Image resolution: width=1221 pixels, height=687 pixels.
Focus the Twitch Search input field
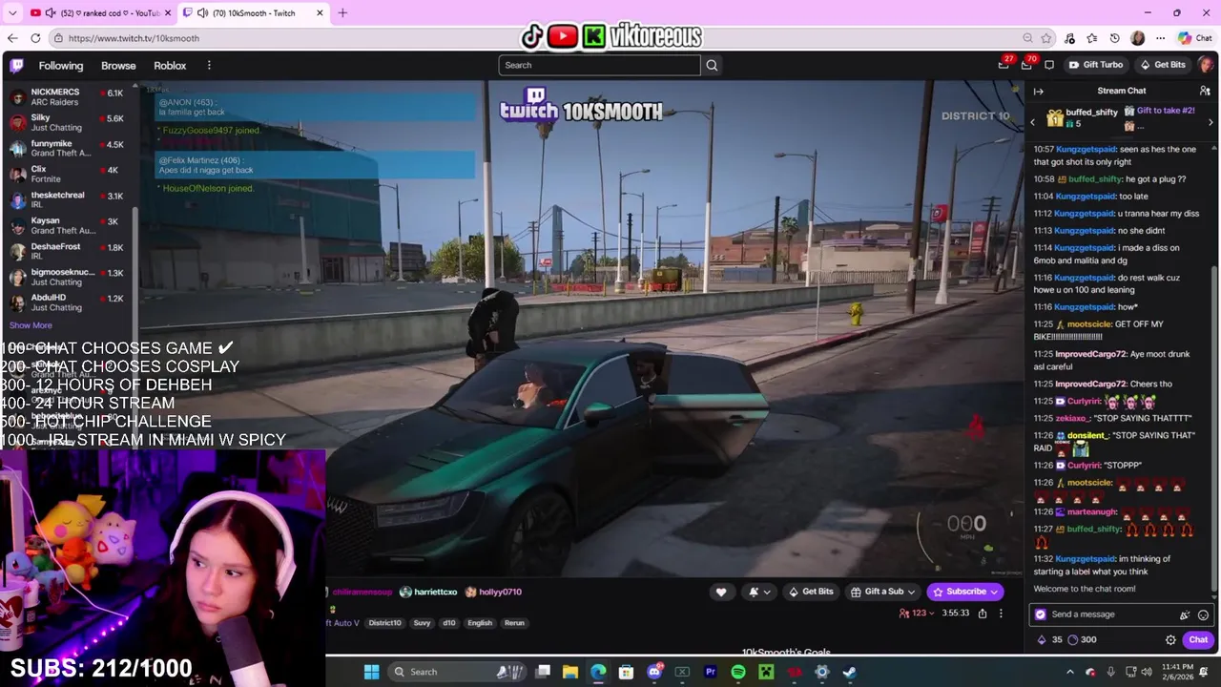(x=599, y=65)
